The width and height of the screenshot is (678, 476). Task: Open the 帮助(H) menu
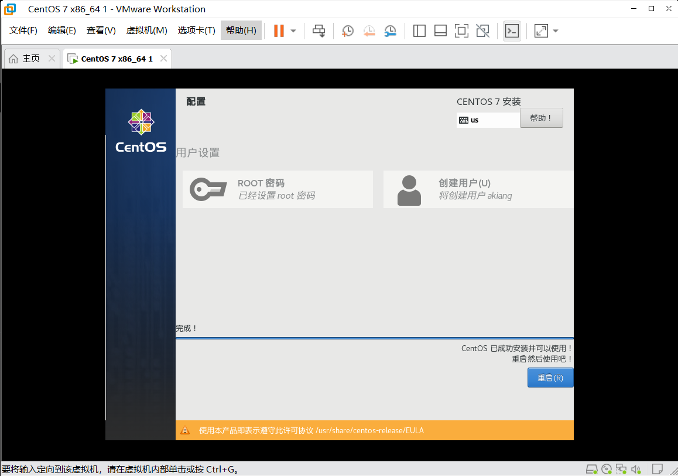pos(241,30)
